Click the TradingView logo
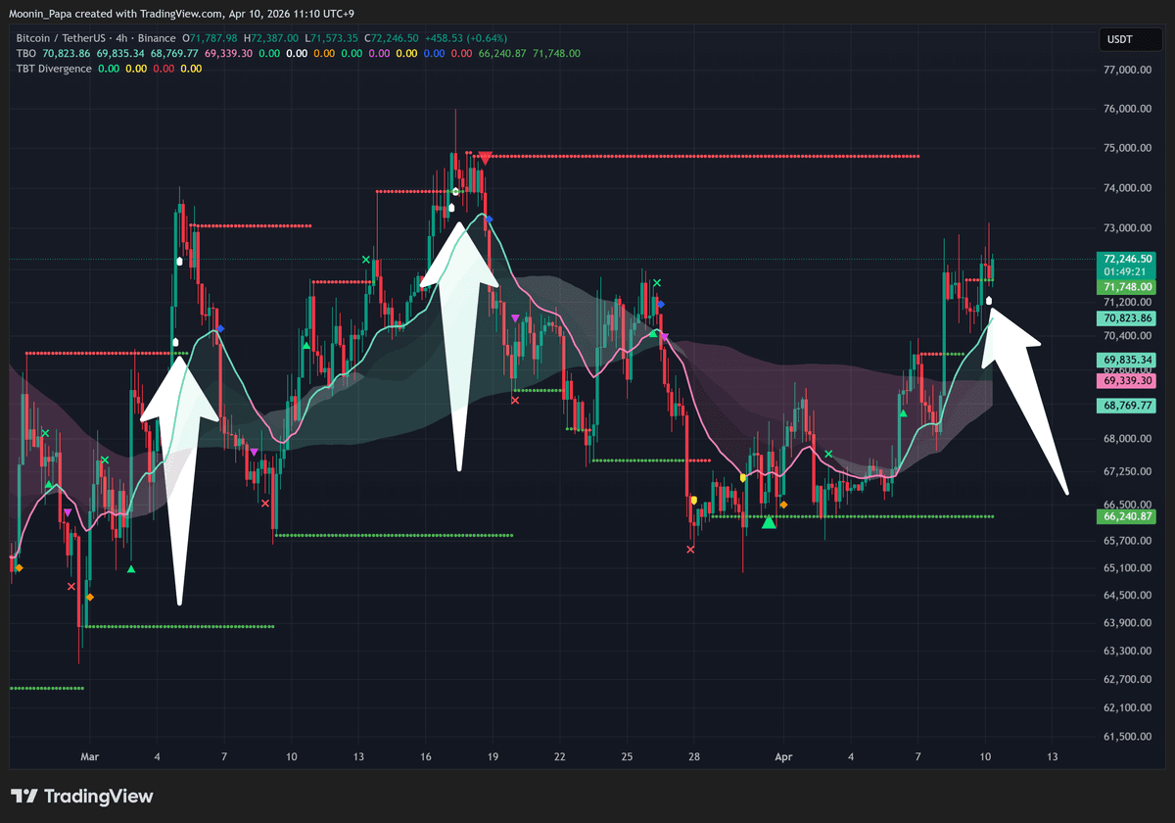This screenshot has width=1175, height=823. point(82,796)
